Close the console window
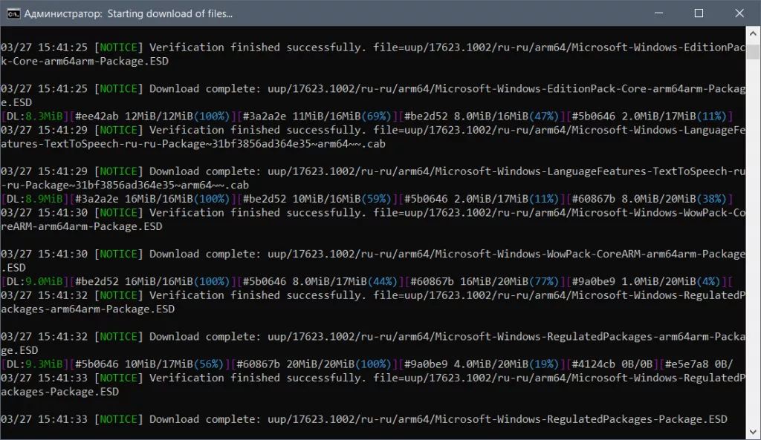The width and height of the screenshot is (761, 440). [x=739, y=13]
